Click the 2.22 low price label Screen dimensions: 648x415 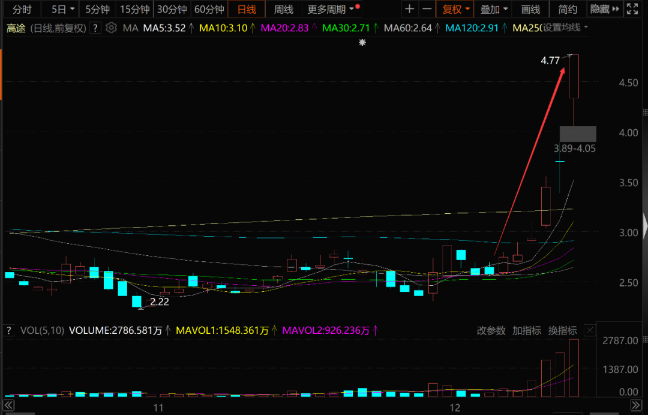160,302
